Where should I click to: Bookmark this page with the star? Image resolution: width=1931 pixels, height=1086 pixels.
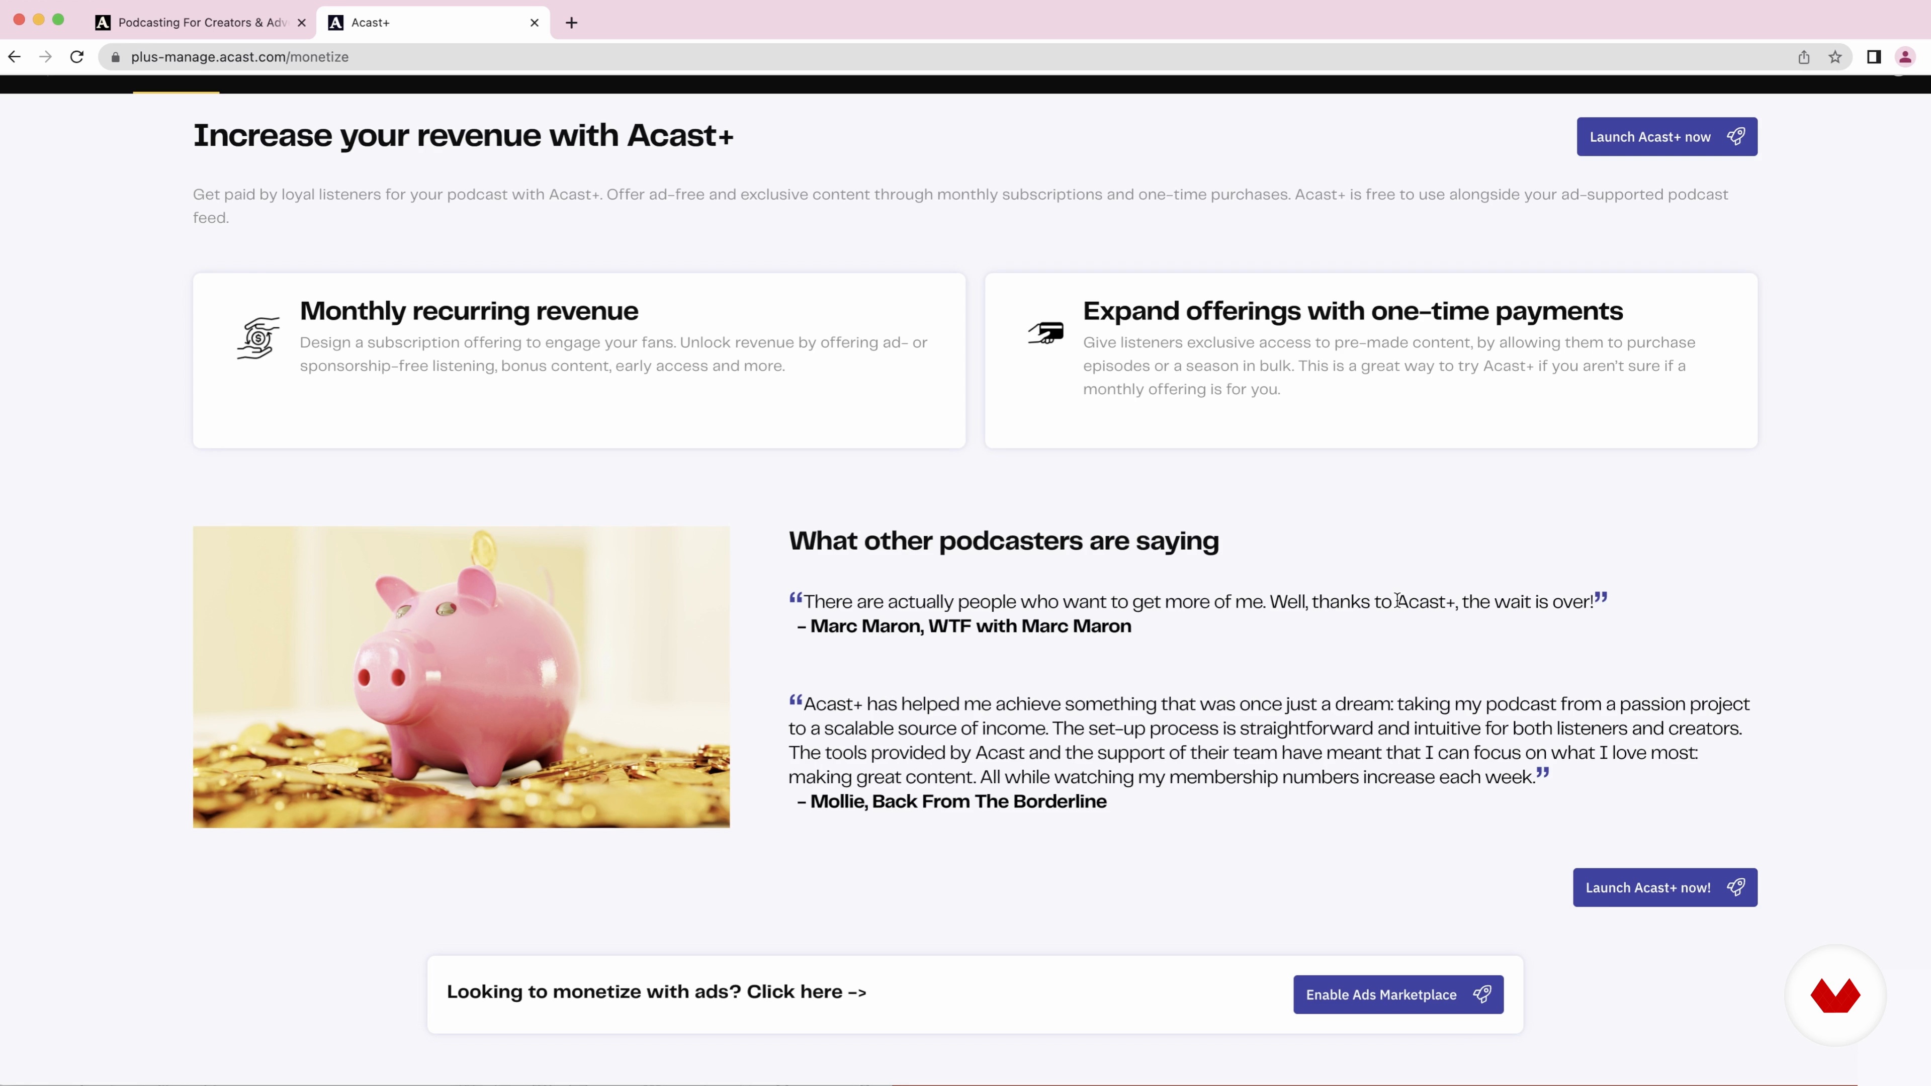coord(1835,57)
